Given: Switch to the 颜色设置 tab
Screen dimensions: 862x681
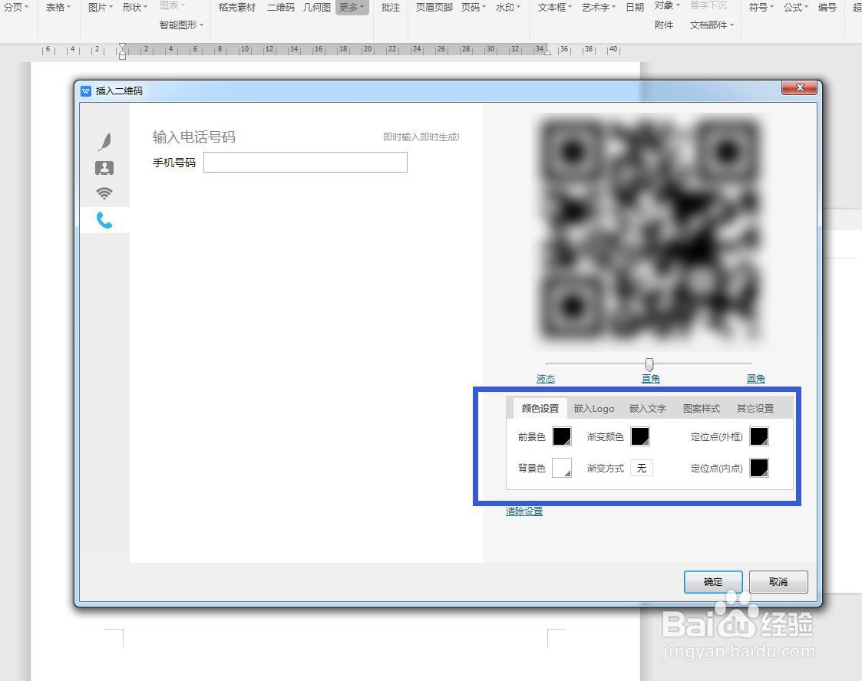Looking at the screenshot, I should pyautogui.click(x=540, y=409).
